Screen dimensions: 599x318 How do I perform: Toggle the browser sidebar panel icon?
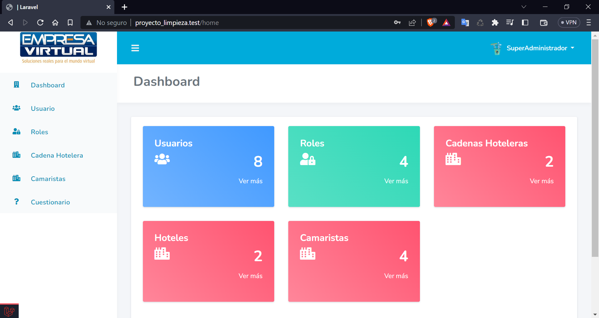pyautogui.click(x=525, y=22)
